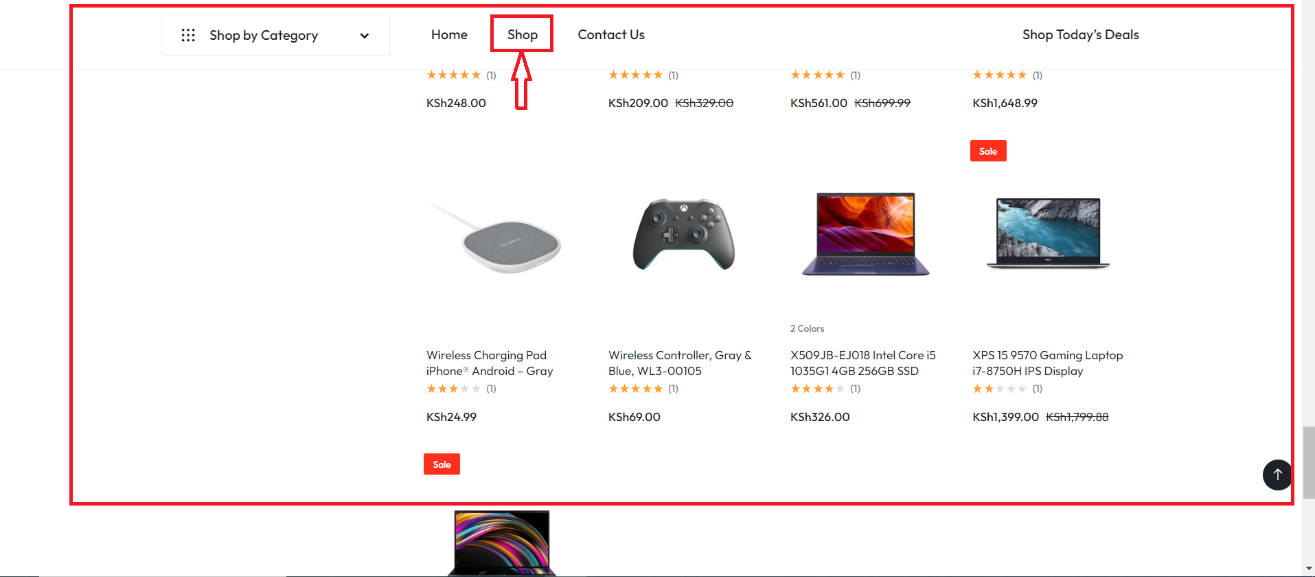Viewport: 1315px width, 577px height.
Task: Click the Sale badge below Wireless Charging Pad
Action: point(442,464)
